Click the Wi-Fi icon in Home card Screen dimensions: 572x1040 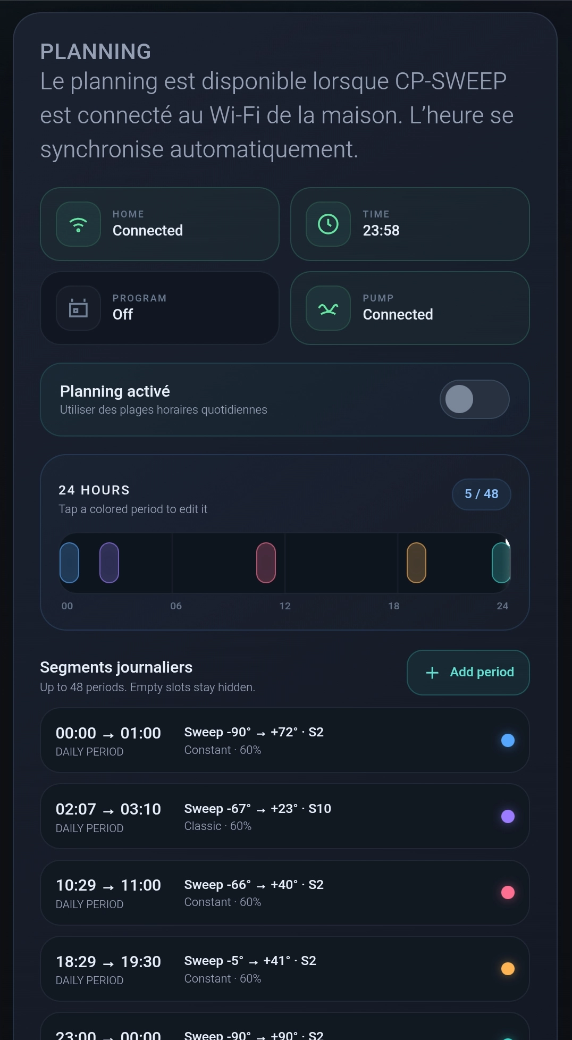coord(78,224)
